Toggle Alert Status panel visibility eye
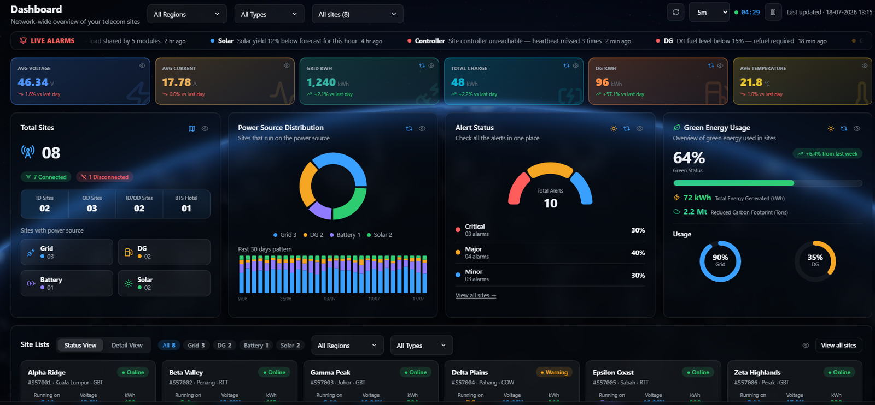Screen dimensions: 875x405 640,129
